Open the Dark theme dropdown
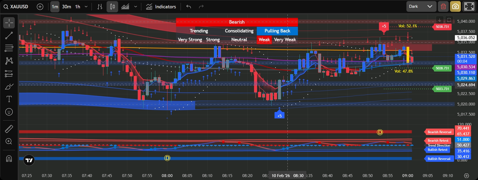This screenshot has width=478, height=180. point(422,6)
